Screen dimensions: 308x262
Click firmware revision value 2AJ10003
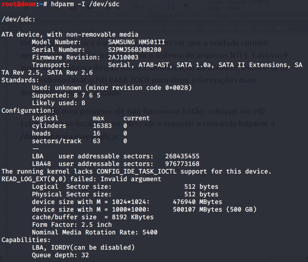pos(123,57)
